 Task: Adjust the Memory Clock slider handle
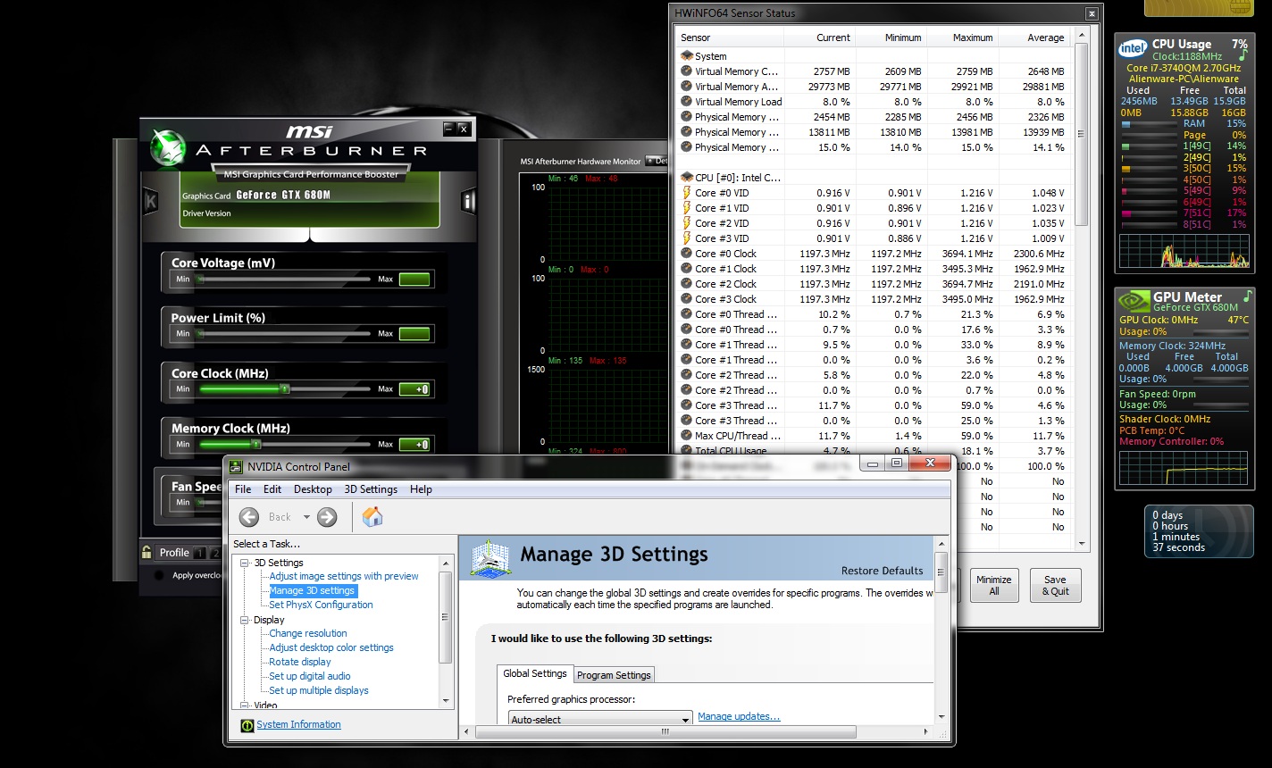pos(255,444)
